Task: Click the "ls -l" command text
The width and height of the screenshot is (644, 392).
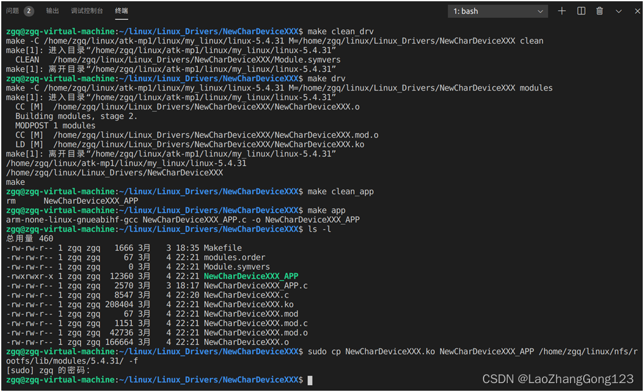Action: 321,229
